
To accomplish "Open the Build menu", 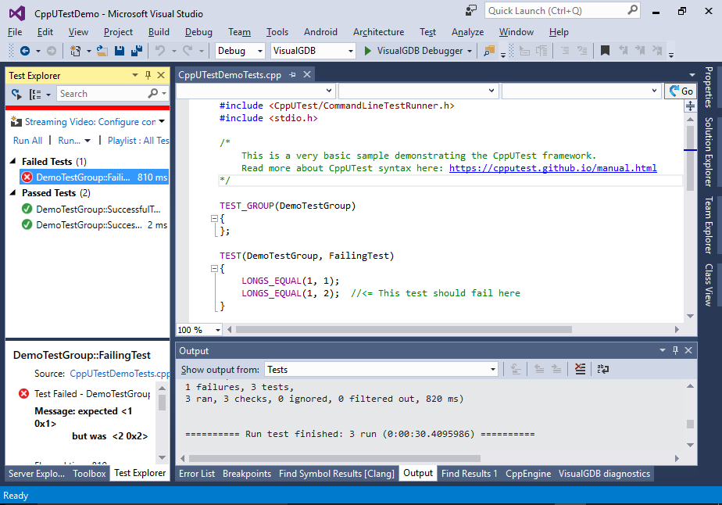I will [159, 32].
